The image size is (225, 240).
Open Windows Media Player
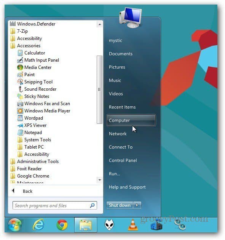(x=44, y=111)
